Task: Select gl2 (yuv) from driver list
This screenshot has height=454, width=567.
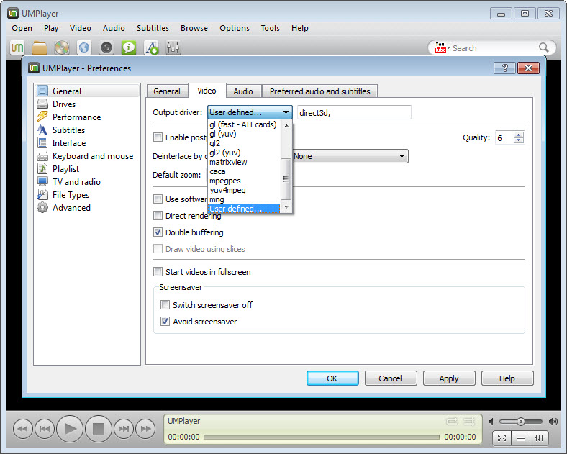Action: 244,153
